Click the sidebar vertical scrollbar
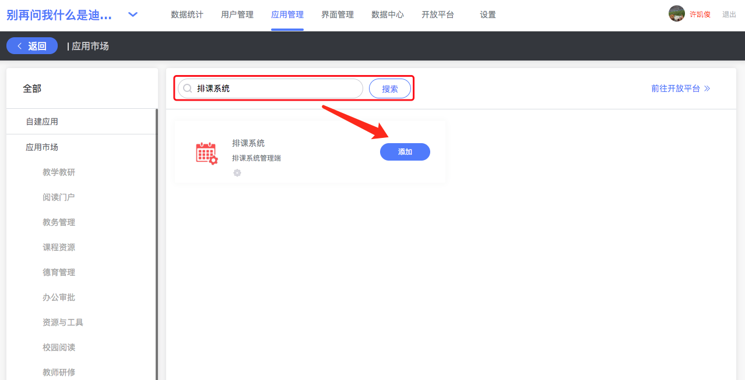Screen dimensions: 745x380 (x=156, y=244)
